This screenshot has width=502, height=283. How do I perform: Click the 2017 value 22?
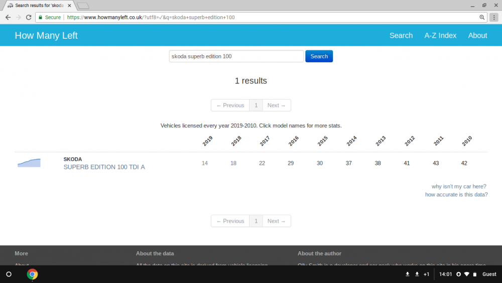pos(262,163)
